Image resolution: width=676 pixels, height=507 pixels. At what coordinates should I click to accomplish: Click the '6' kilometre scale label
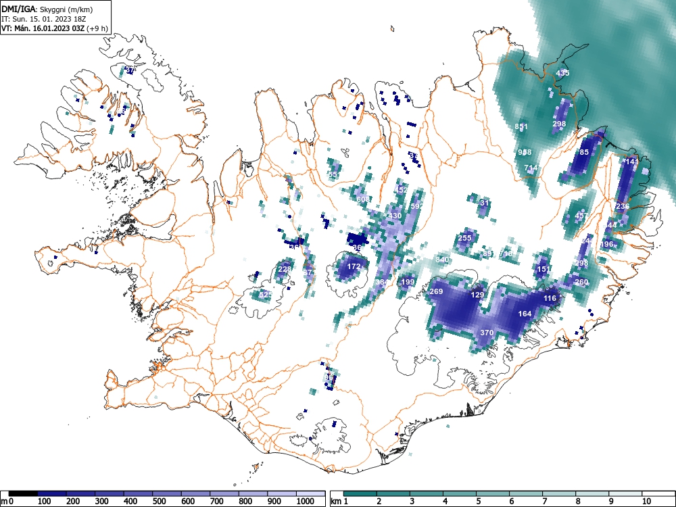pyautogui.click(x=511, y=502)
